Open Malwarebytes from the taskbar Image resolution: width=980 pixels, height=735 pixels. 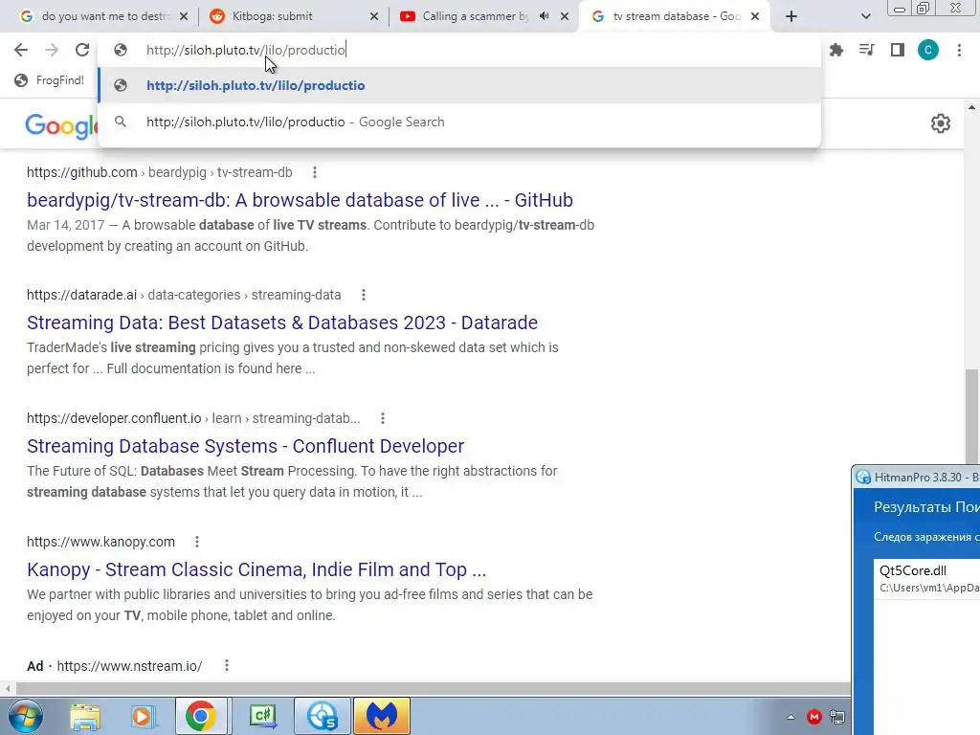point(382,716)
